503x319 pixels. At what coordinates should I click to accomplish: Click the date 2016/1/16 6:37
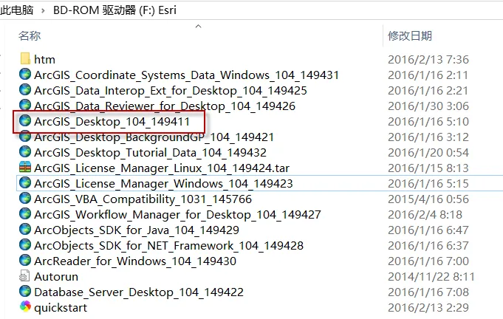click(x=428, y=246)
